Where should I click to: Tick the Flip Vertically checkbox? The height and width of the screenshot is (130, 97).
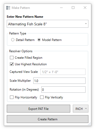(42, 97)
